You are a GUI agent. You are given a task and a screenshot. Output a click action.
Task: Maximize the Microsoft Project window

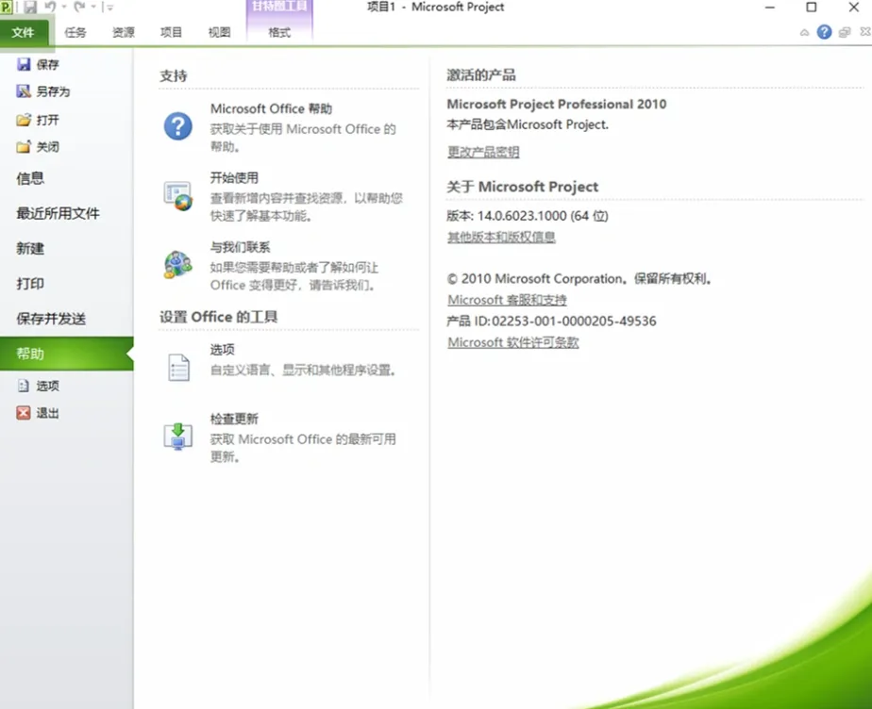click(812, 8)
